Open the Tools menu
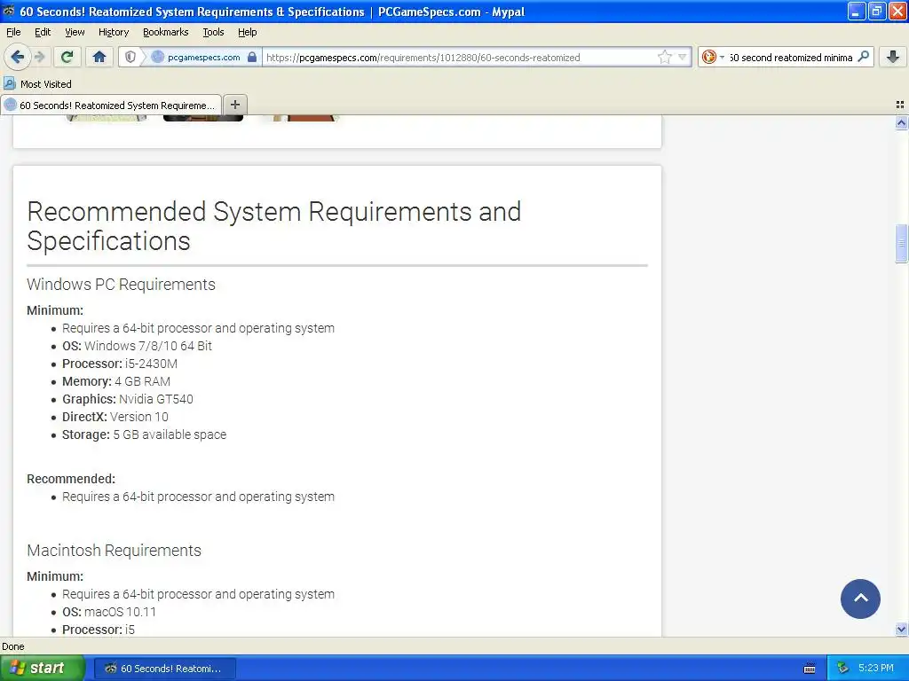Viewport: 909px width, 681px height. (x=213, y=32)
